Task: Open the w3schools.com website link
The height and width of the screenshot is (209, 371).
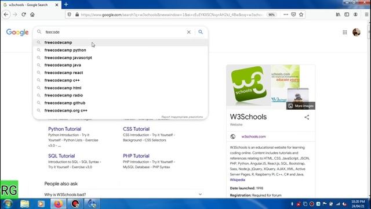Action: (253, 136)
